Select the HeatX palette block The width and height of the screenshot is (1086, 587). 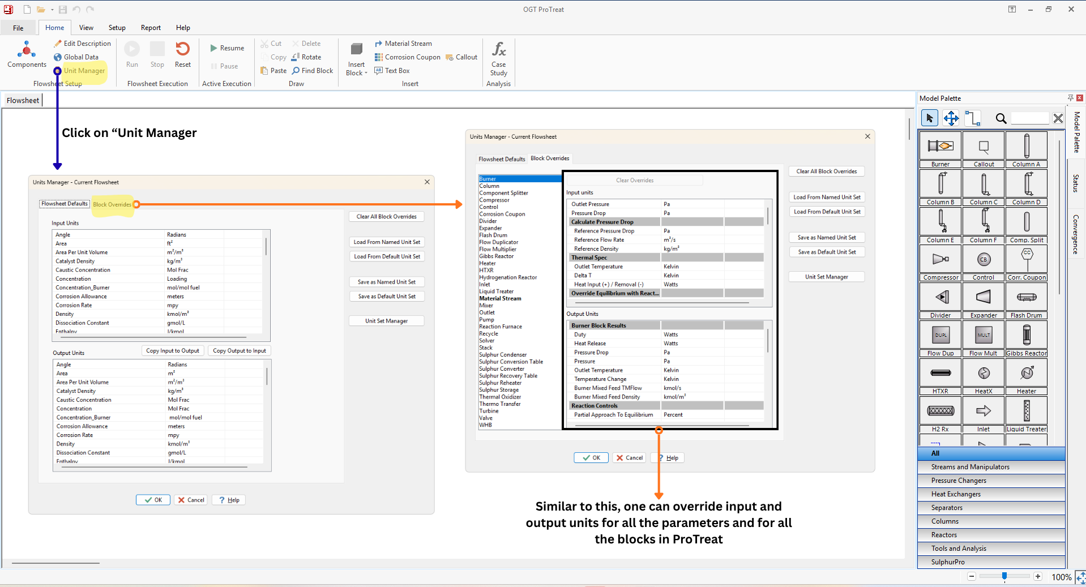(x=984, y=376)
